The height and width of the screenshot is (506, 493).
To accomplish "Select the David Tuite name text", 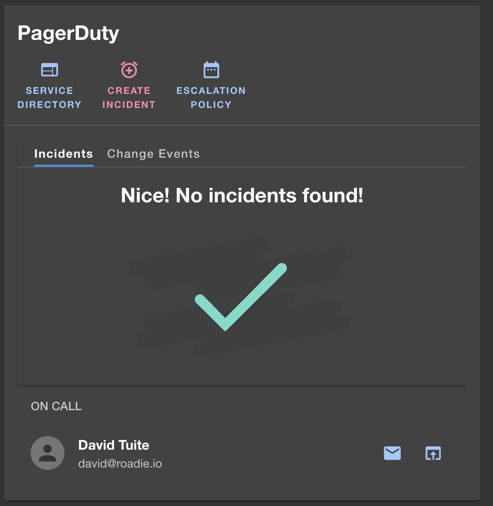I will pos(114,445).
